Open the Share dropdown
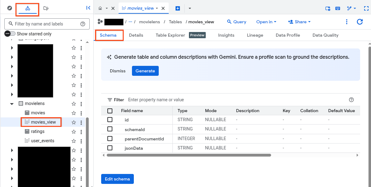Screen dimensions: 371x187 pyautogui.click(x=299, y=22)
